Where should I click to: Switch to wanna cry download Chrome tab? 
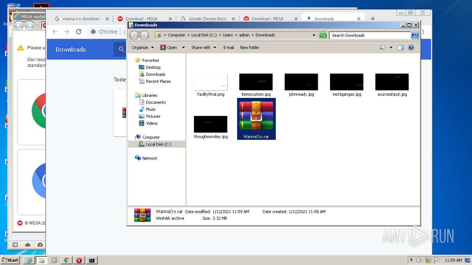click(x=81, y=19)
